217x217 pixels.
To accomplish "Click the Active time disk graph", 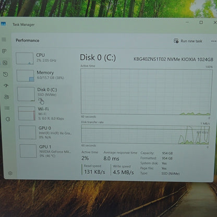I will click(x=147, y=92).
